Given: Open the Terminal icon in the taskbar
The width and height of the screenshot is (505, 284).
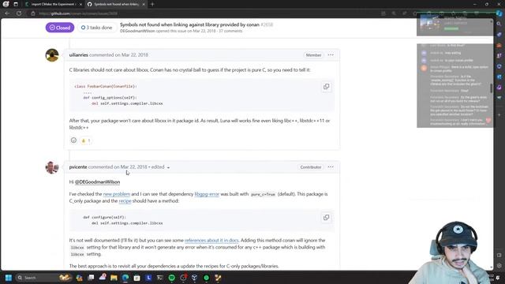Looking at the screenshot, I should 160,278.
